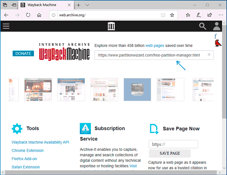Open the Halloween pumpkin site thumbnail

(38, 90)
